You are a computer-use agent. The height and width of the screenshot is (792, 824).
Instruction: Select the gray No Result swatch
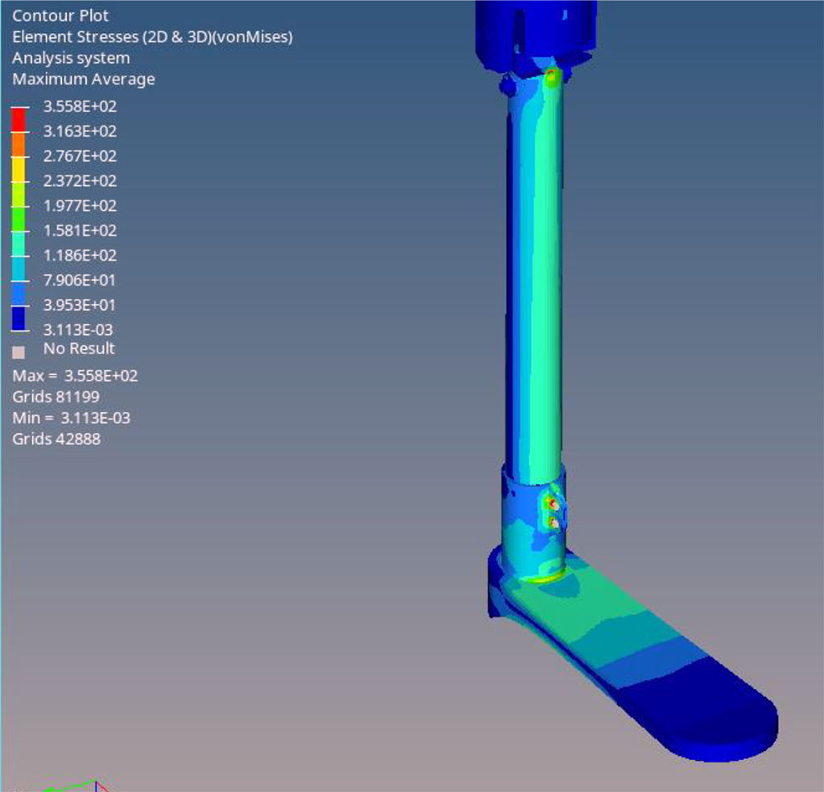tap(19, 352)
